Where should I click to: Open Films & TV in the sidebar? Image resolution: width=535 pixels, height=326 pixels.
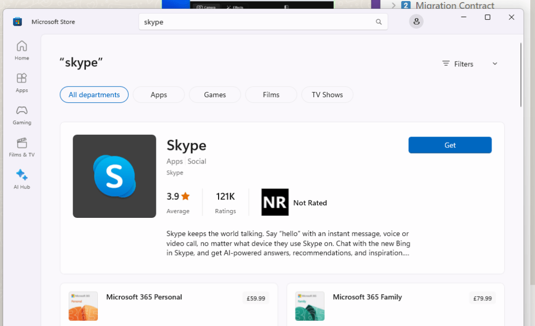coord(22,147)
